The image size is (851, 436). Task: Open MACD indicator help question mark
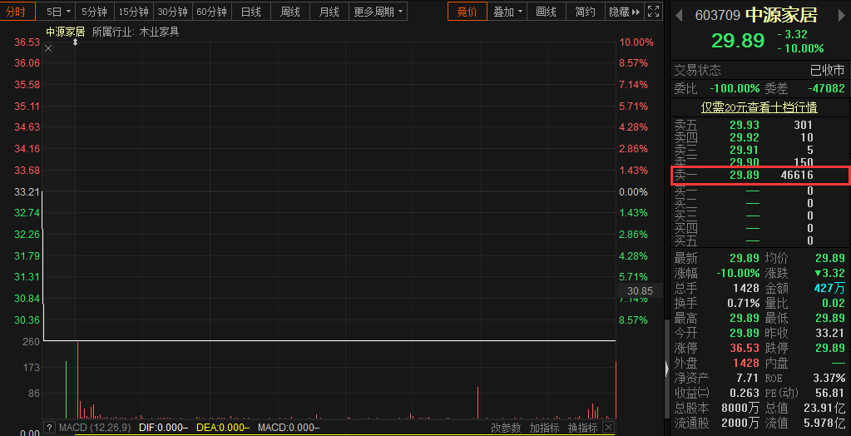(x=49, y=428)
